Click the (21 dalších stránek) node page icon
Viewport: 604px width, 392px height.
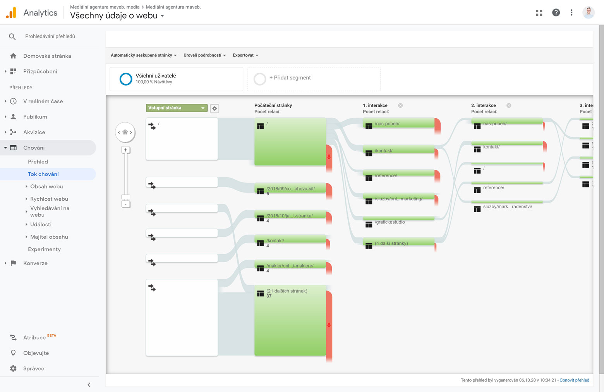(x=260, y=293)
